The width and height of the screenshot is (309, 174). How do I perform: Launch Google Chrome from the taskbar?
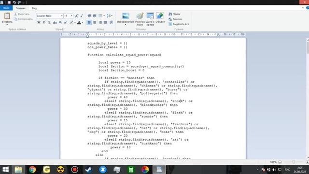(x=32, y=170)
